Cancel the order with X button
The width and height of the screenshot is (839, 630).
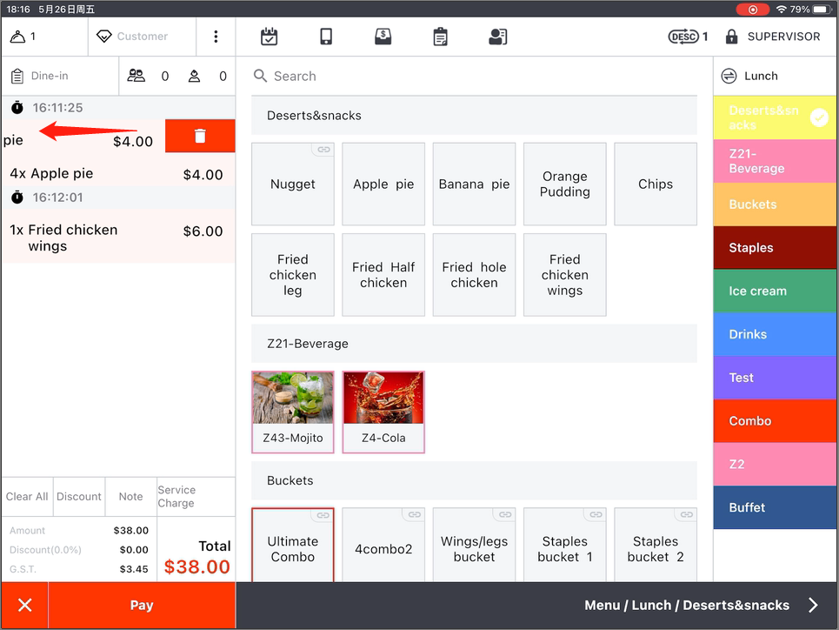pyautogui.click(x=24, y=606)
